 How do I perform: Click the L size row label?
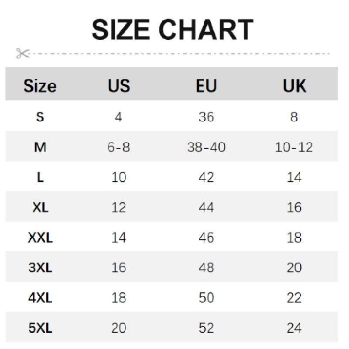pyautogui.click(x=40, y=178)
